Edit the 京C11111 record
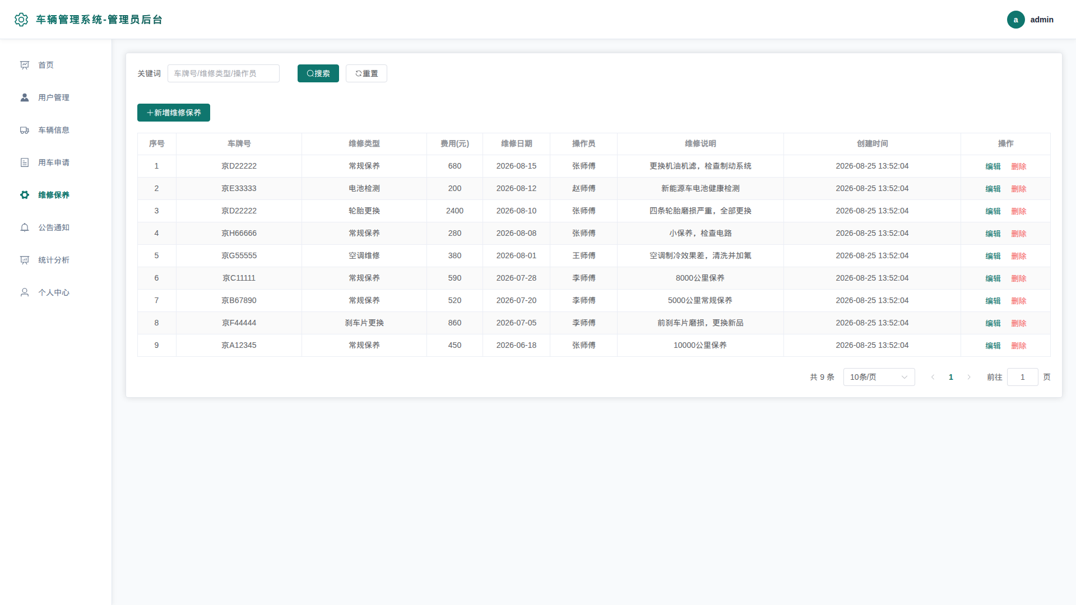Screen dimensions: 1076x605 [993, 278]
